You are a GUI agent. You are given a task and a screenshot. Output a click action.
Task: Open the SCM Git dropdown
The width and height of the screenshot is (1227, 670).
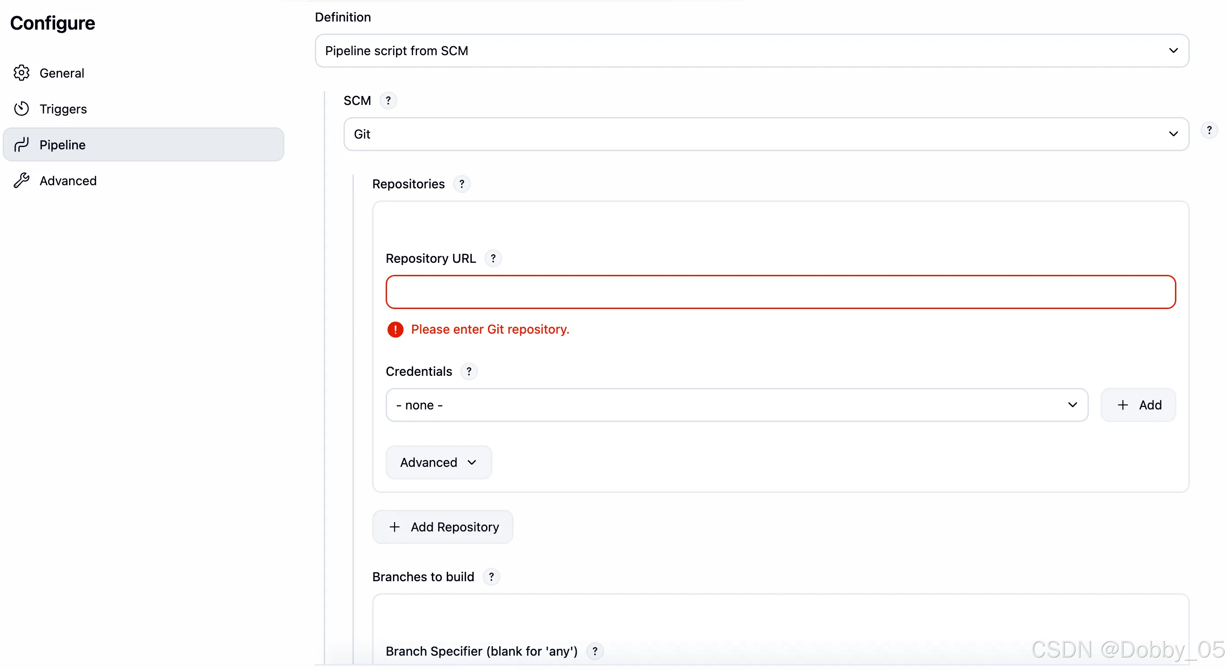coord(766,134)
